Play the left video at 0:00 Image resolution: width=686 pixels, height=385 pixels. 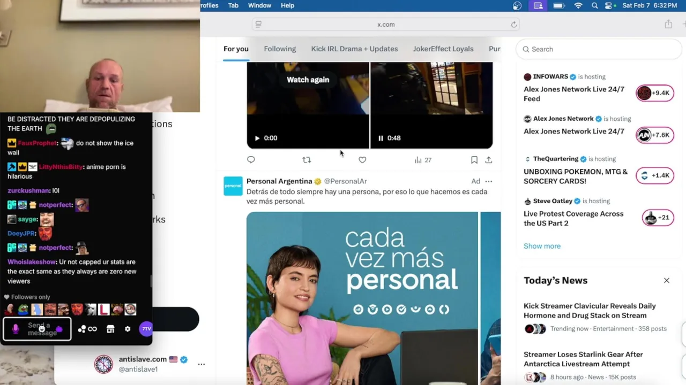257,138
